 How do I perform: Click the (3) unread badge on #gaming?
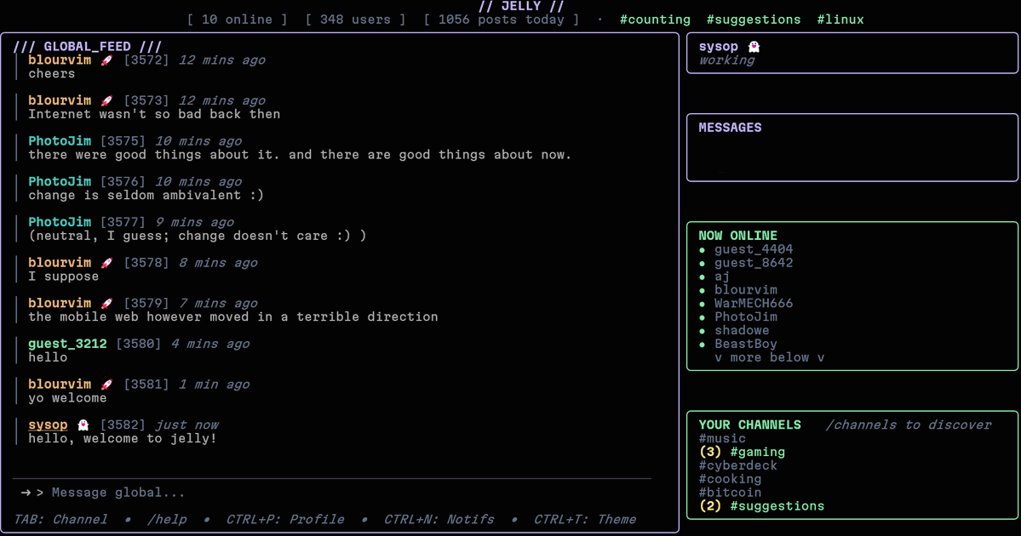[x=710, y=451]
